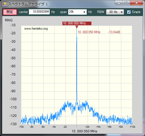Click the -13.04dB marker readout

[x=114, y=32]
